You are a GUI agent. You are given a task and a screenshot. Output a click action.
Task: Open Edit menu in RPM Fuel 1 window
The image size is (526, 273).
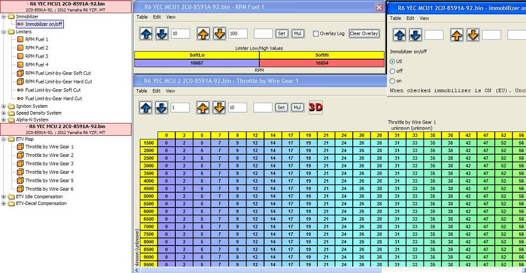[x=157, y=17]
